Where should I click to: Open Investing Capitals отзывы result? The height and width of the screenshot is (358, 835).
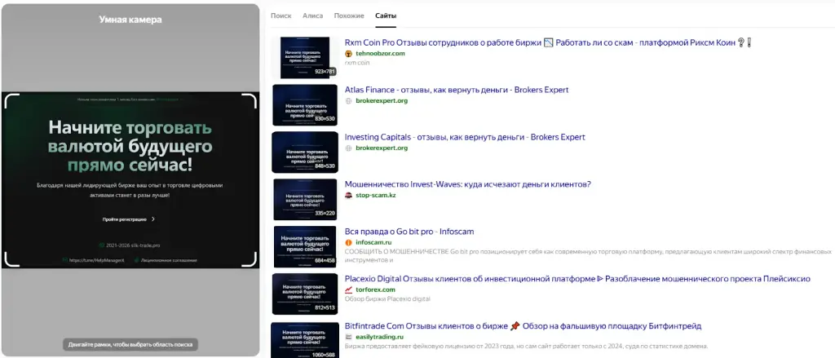click(465, 138)
